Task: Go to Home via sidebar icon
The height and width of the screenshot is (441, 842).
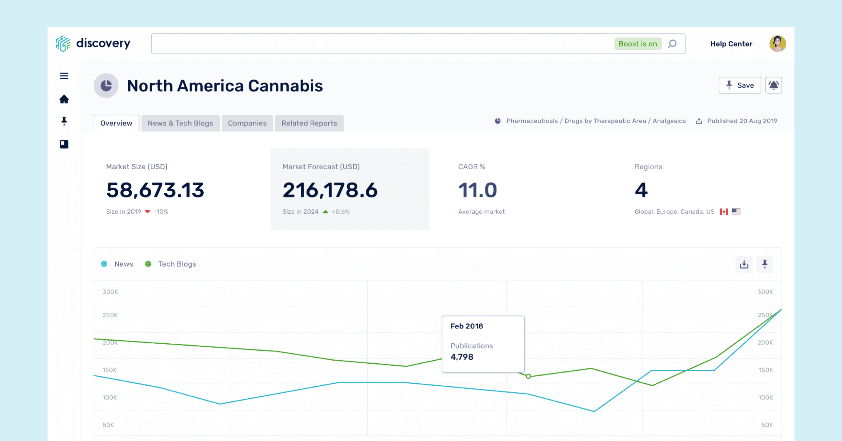Action: pos(64,99)
